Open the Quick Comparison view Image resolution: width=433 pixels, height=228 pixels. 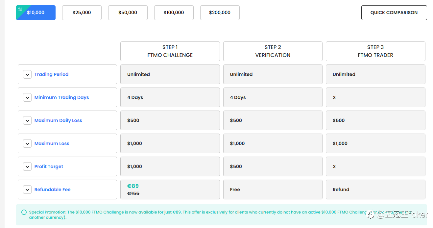[394, 13]
